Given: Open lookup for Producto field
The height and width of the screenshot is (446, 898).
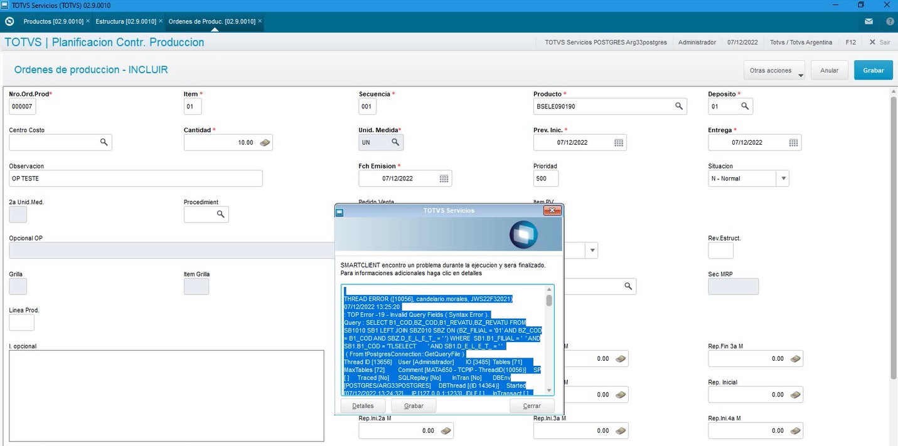Looking at the screenshot, I should click(678, 106).
